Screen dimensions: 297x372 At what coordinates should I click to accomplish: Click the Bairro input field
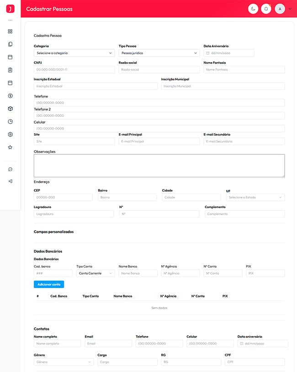click(127, 197)
